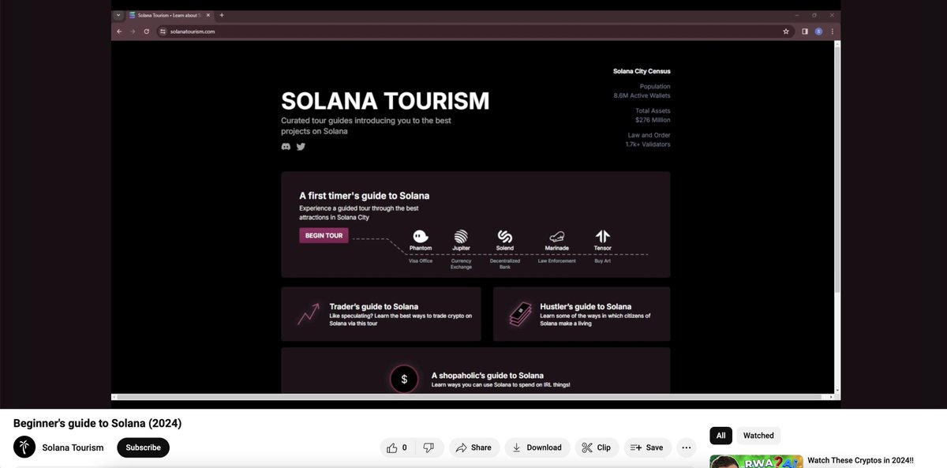947x468 pixels.
Task: Click the Trader's guide chart arrow icon
Action: tap(308, 314)
